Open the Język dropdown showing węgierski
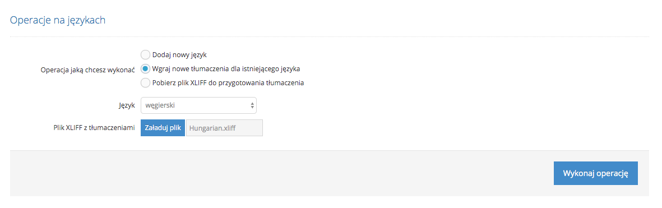Screen dimensions: 662x208 pos(198,105)
